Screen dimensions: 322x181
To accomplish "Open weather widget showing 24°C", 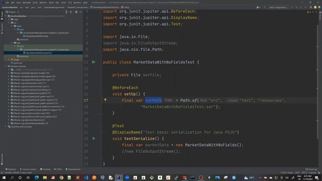I will point(249,177).
